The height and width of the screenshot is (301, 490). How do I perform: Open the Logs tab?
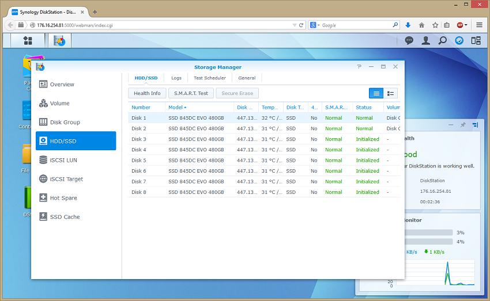176,78
